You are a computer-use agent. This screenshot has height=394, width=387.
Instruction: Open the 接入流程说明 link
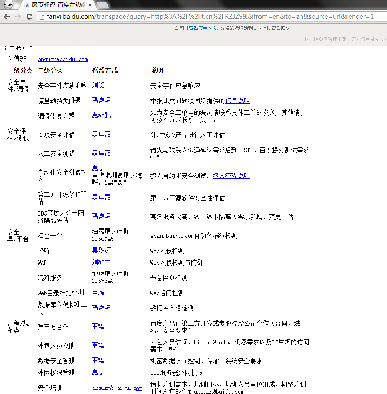[231, 176]
